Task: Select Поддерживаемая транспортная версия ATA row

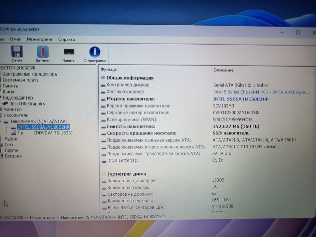Action: [154, 154]
